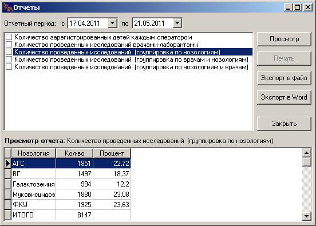The image size is (316, 226).
Task: Open the start date 17.04.2011 dropdown
Action: click(x=112, y=23)
